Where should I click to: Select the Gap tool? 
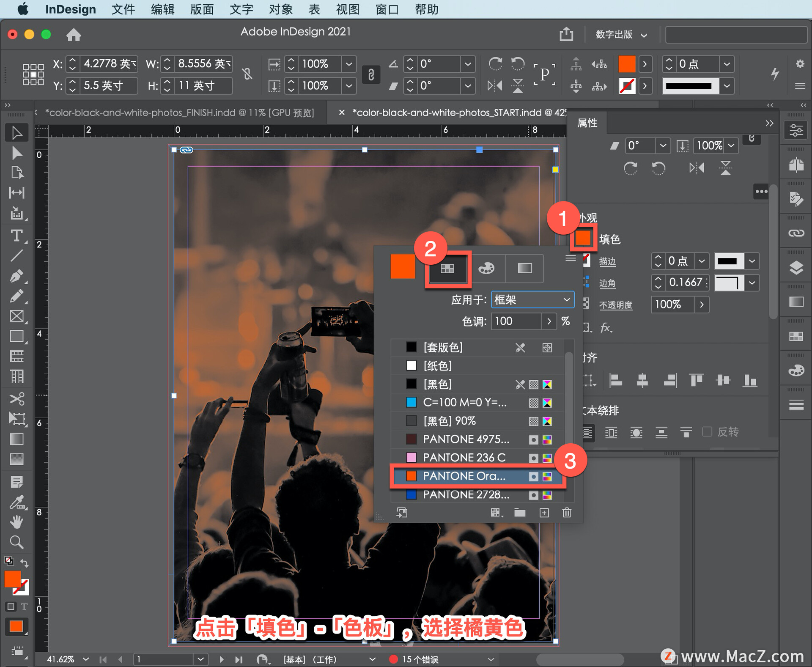16,193
